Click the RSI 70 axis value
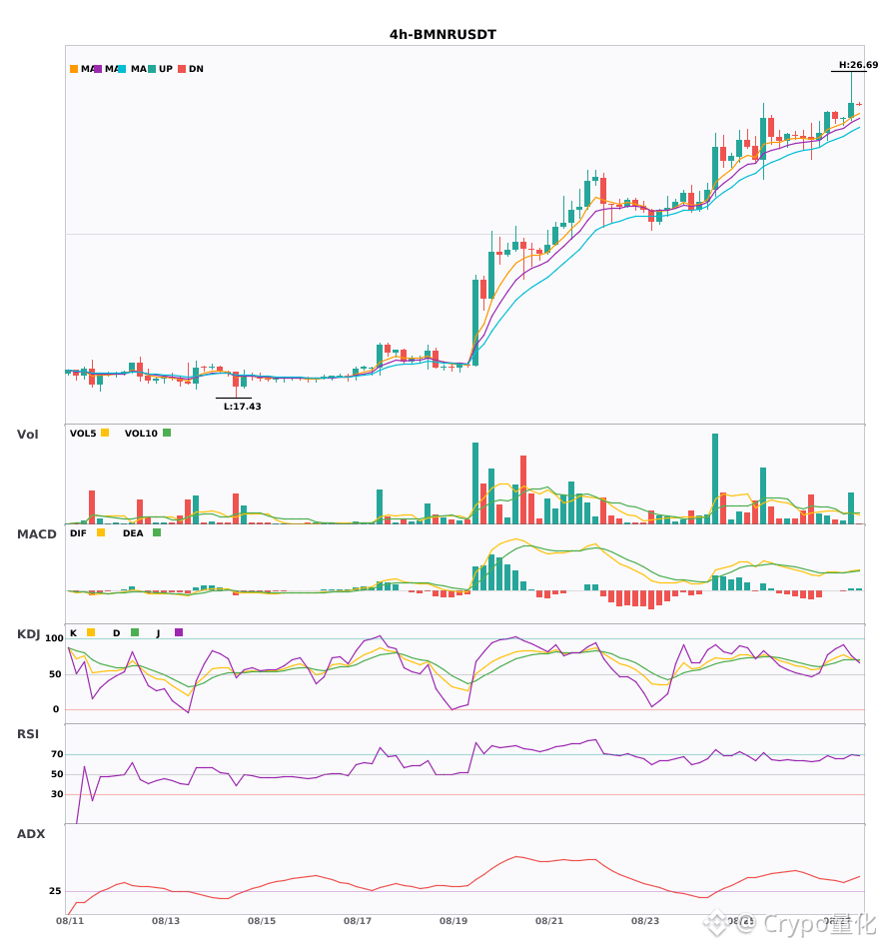The height and width of the screenshot is (949, 884). [57, 754]
